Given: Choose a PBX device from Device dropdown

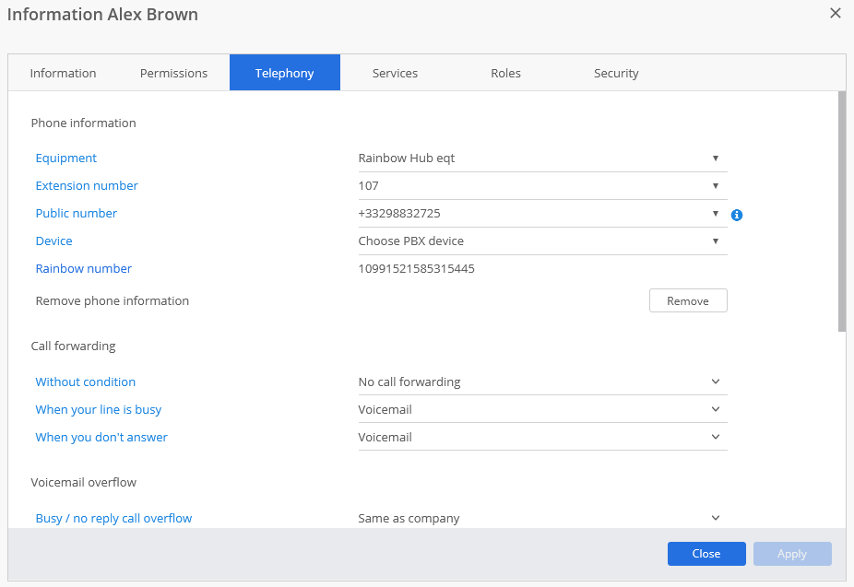Looking at the screenshot, I should 541,241.
